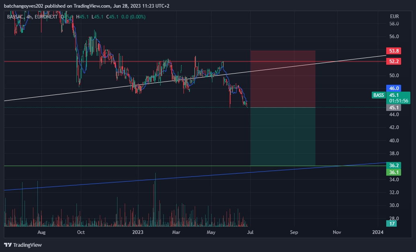Image resolution: width=416 pixels, height=252 pixels.
Task: Click the 50.0 price scale value
Action: [394, 76]
